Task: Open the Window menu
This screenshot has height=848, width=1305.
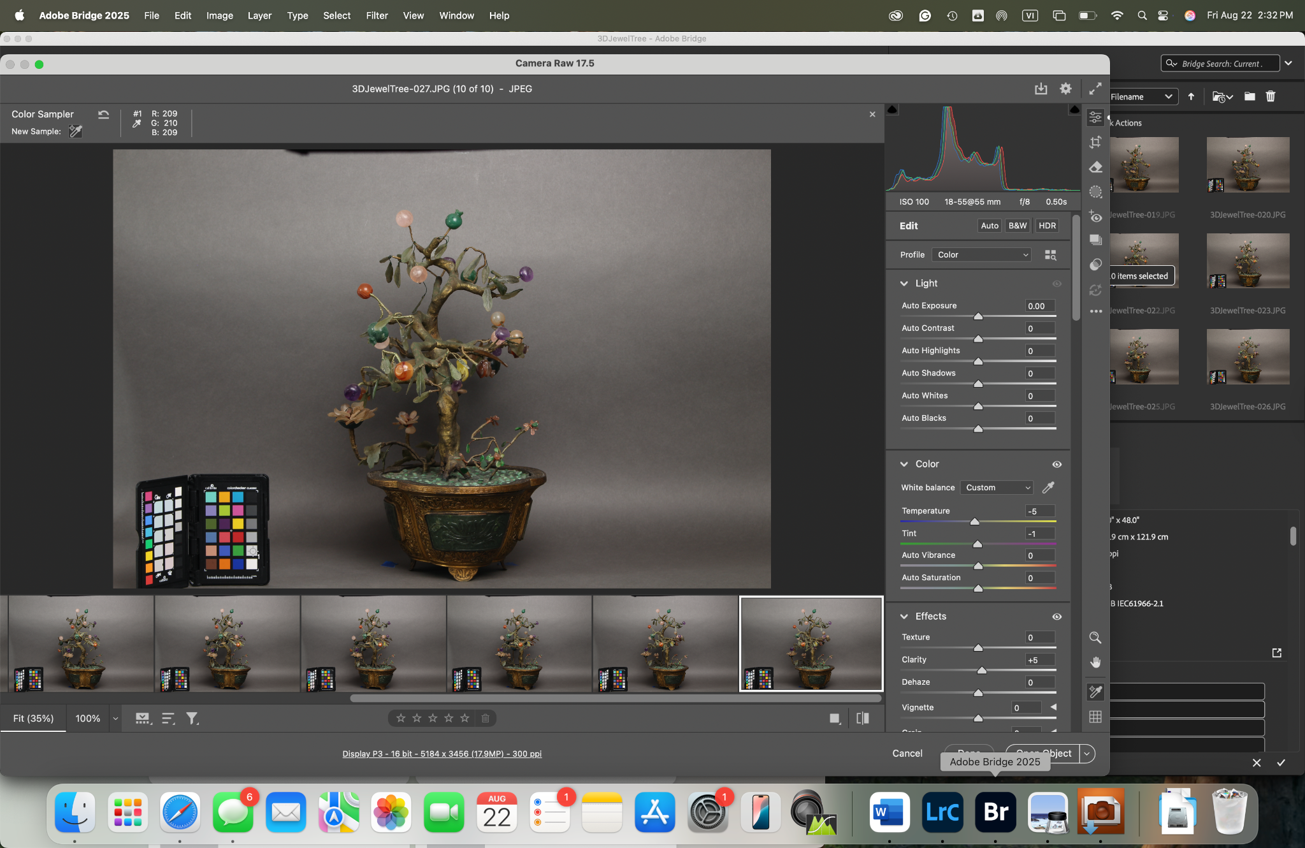Action: click(x=456, y=15)
